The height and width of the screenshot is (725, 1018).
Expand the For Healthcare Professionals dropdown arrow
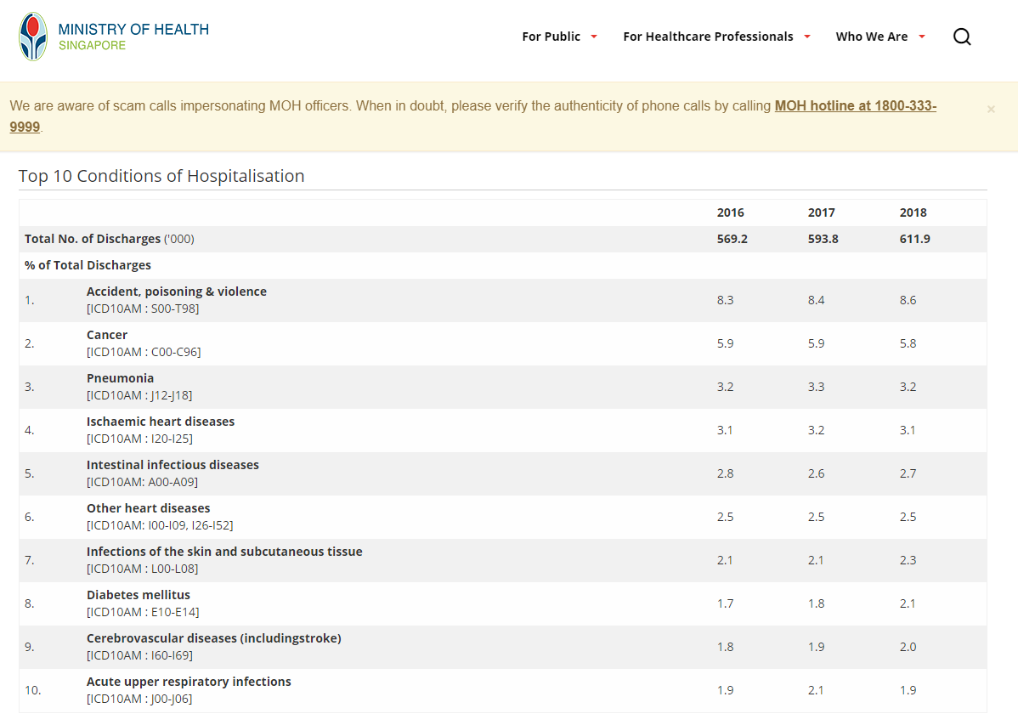807,37
